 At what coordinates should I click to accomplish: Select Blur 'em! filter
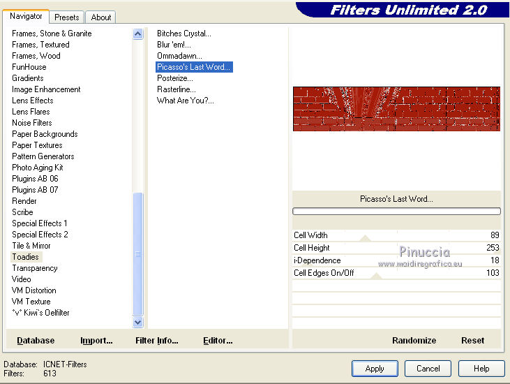(174, 45)
